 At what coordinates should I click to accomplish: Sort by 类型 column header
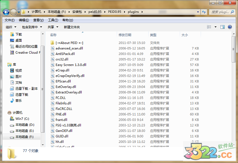tap(153, 35)
